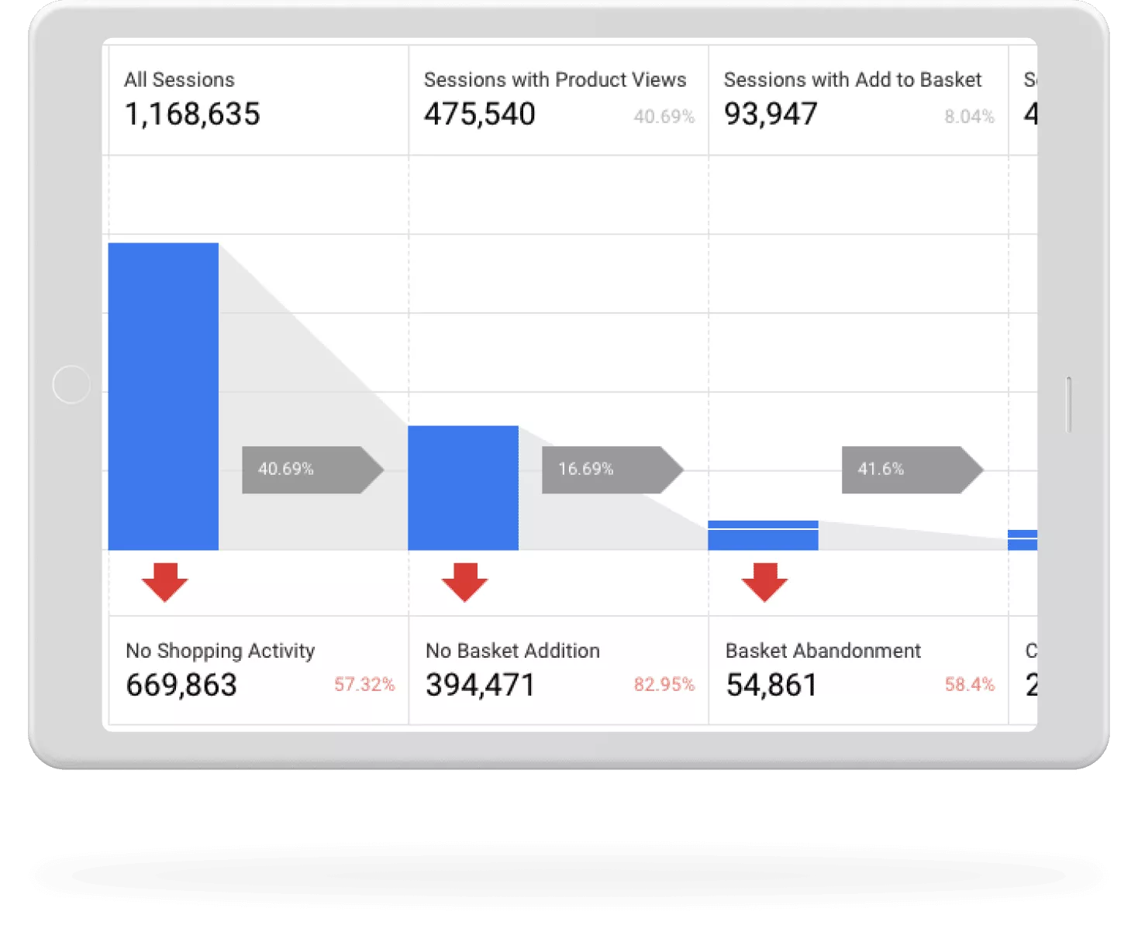This screenshot has width=1138, height=925.
Task: Click the 82.95% red percentage label
Action: tap(664, 685)
